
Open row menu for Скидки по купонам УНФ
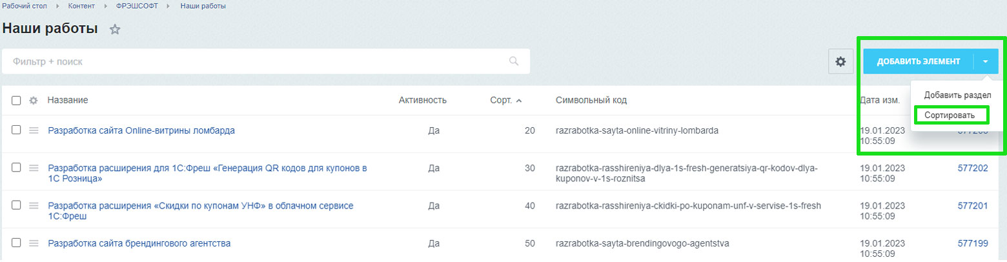pos(34,206)
